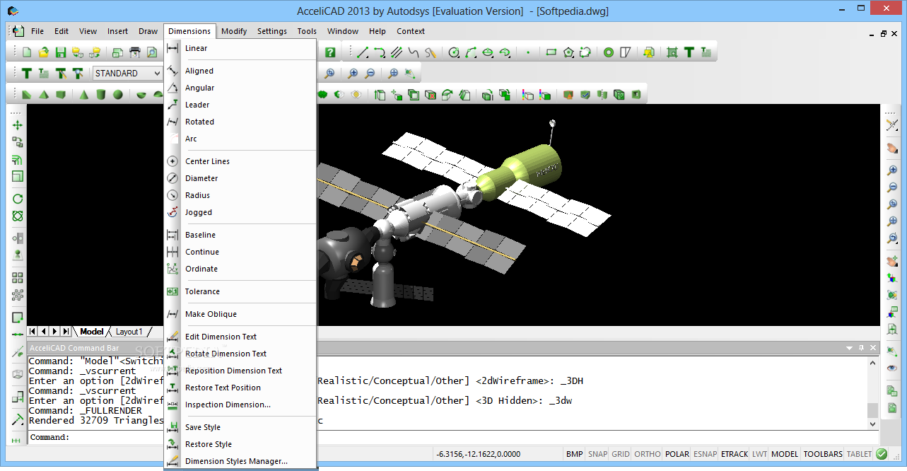Open the Draw menu
The width and height of the screenshot is (907, 471).
(148, 31)
